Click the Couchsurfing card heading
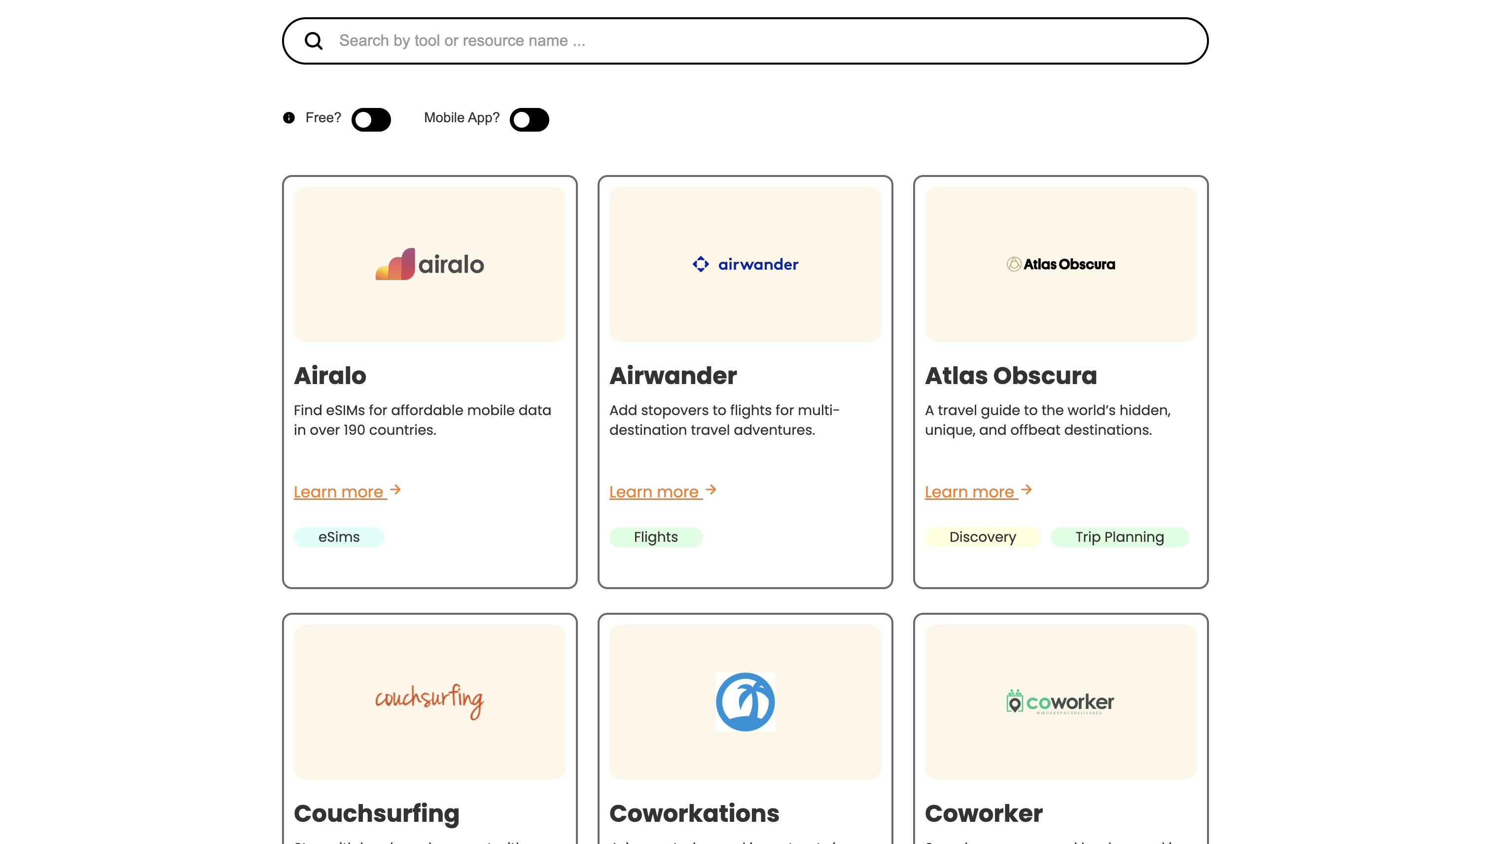This screenshot has width=1490, height=844. 376,814
